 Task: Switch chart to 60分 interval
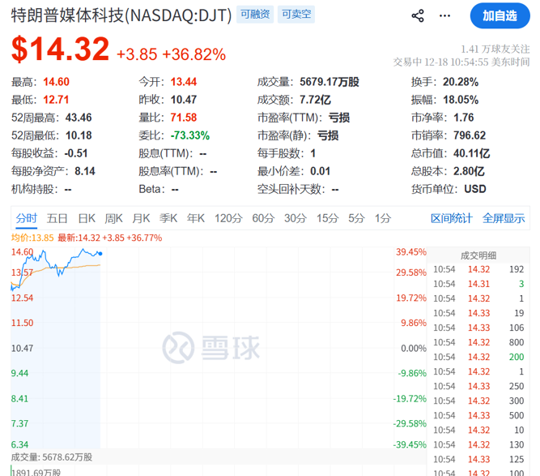pyautogui.click(x=263, y=218)
